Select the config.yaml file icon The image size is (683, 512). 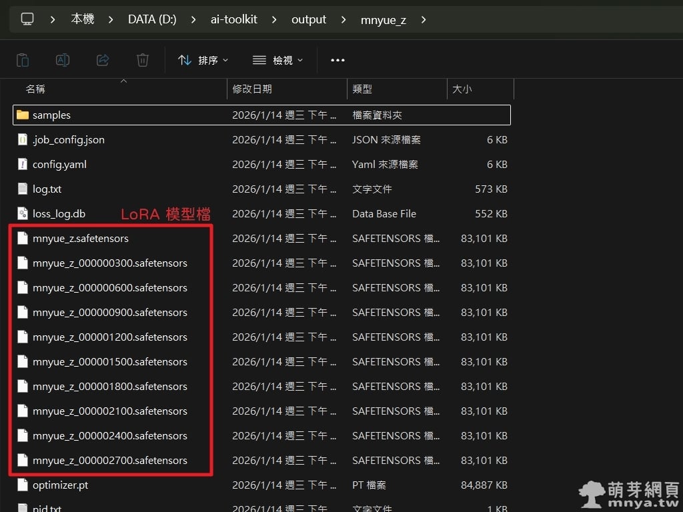pos(23,164)
